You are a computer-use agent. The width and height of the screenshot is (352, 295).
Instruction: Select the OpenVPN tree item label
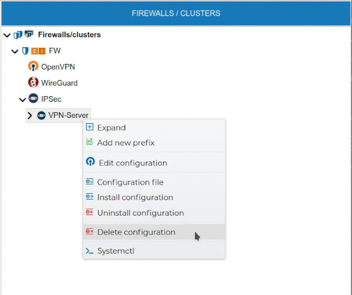pos(58,67)
